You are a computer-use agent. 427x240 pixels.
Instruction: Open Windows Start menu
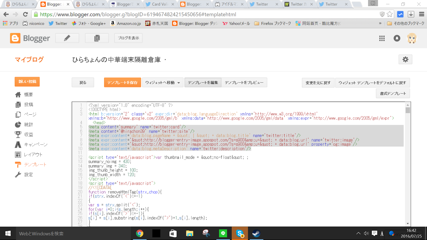8,234
